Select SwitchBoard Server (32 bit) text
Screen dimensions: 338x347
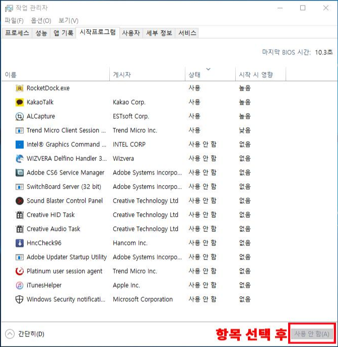(64, 187)
